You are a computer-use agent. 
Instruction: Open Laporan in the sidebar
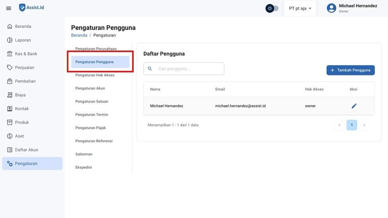click(23, 40)
